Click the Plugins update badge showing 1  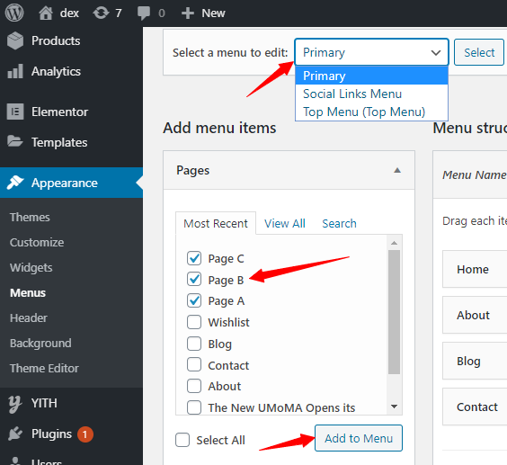coord(85,434)
